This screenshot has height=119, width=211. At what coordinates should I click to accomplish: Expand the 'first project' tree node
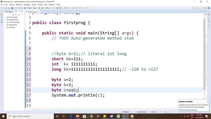(x=5, y=17)
